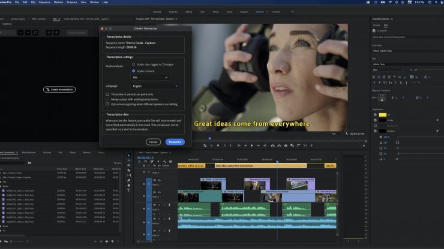
Task: Enable opt-in to recognize different speakers
Action: (x=107, y=104)
